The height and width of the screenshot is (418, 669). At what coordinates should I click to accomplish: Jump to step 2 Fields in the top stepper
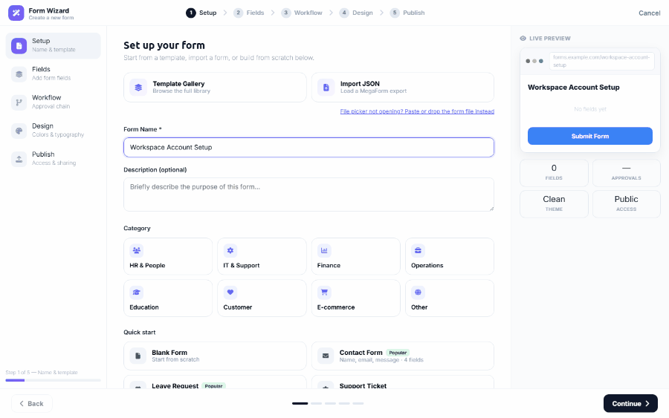pyautogui.click(x=249, y=13)
